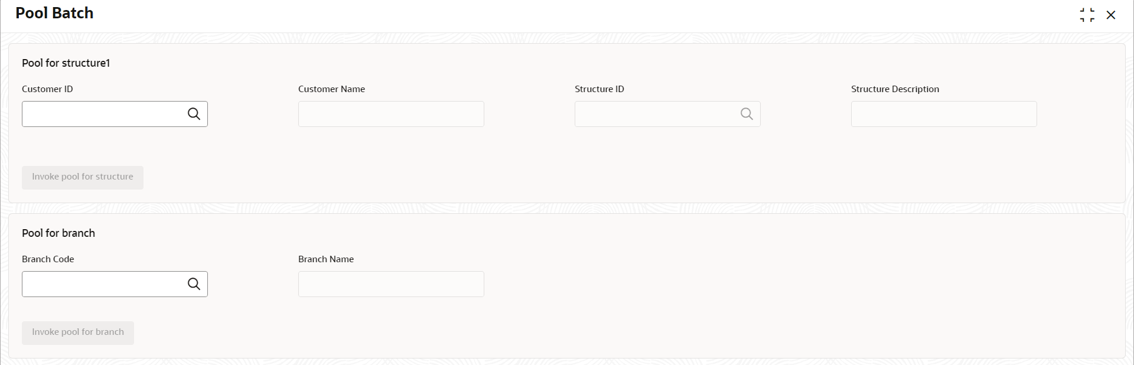Close the Pool Batch screen
Screen dimensions: 1134x365
point(1111,15)
